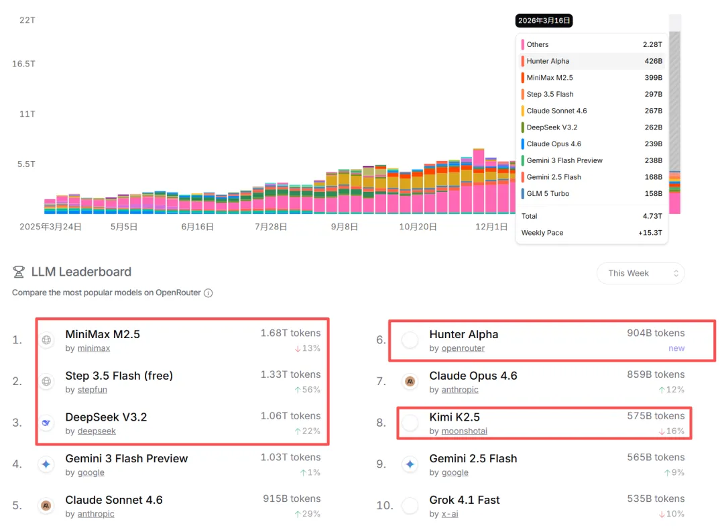Click the Claude Opus 4.6 Anthropic logo
724x530 pixels.
click(x=410, y=381)
